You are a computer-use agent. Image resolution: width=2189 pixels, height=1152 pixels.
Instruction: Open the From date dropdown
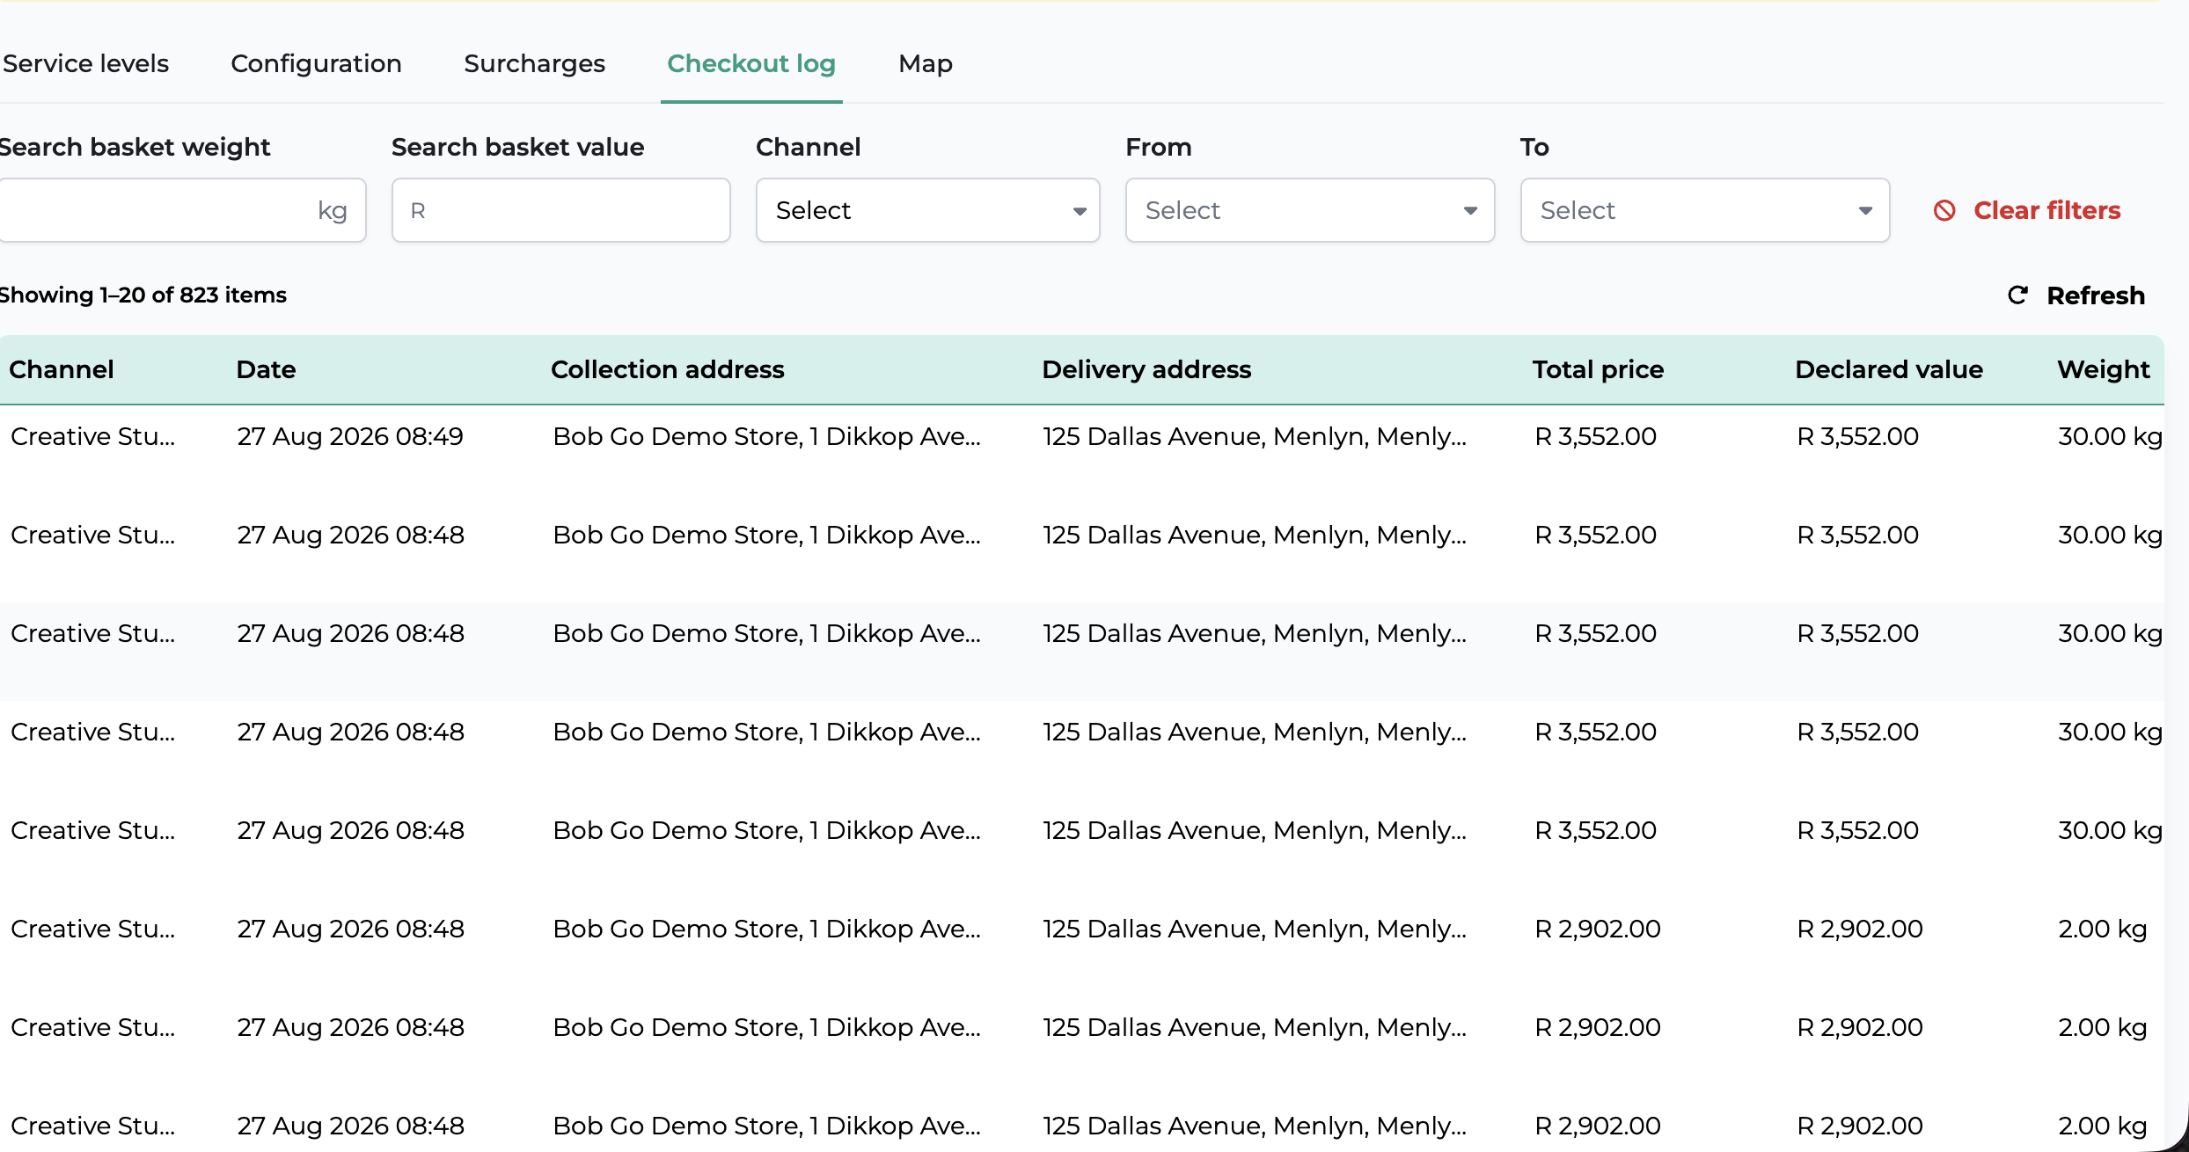point(1310,210)
